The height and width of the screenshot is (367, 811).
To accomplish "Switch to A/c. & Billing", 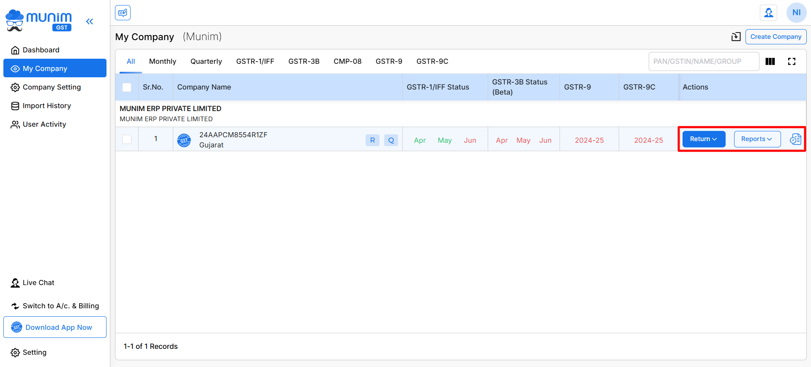I will 55,306.
